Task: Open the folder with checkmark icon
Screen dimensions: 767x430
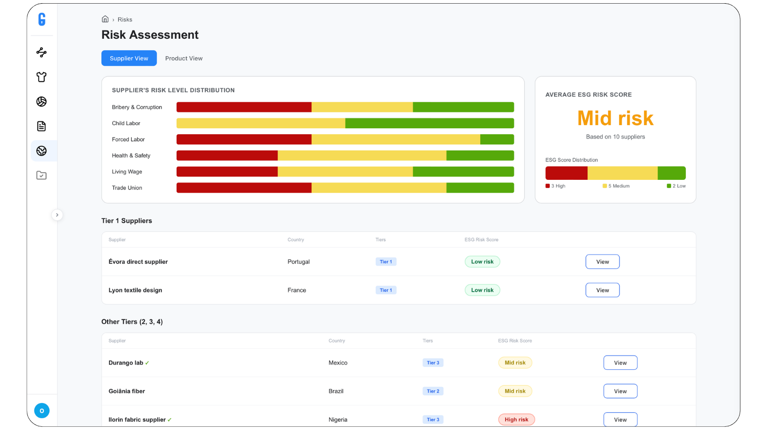Action: coord(42,175)
